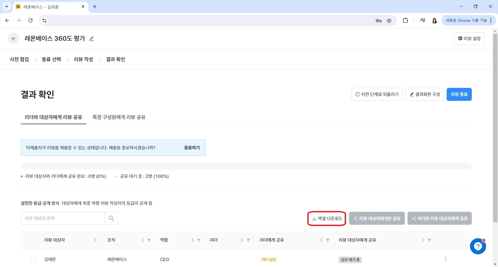Click 이전 단계로 되돌리기 button

(x=377, y=94)
